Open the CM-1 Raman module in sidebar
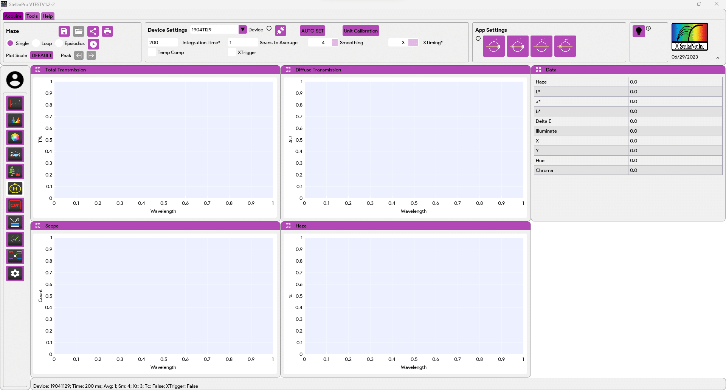Viewport: 726px width, 390px height. (15, 205)
